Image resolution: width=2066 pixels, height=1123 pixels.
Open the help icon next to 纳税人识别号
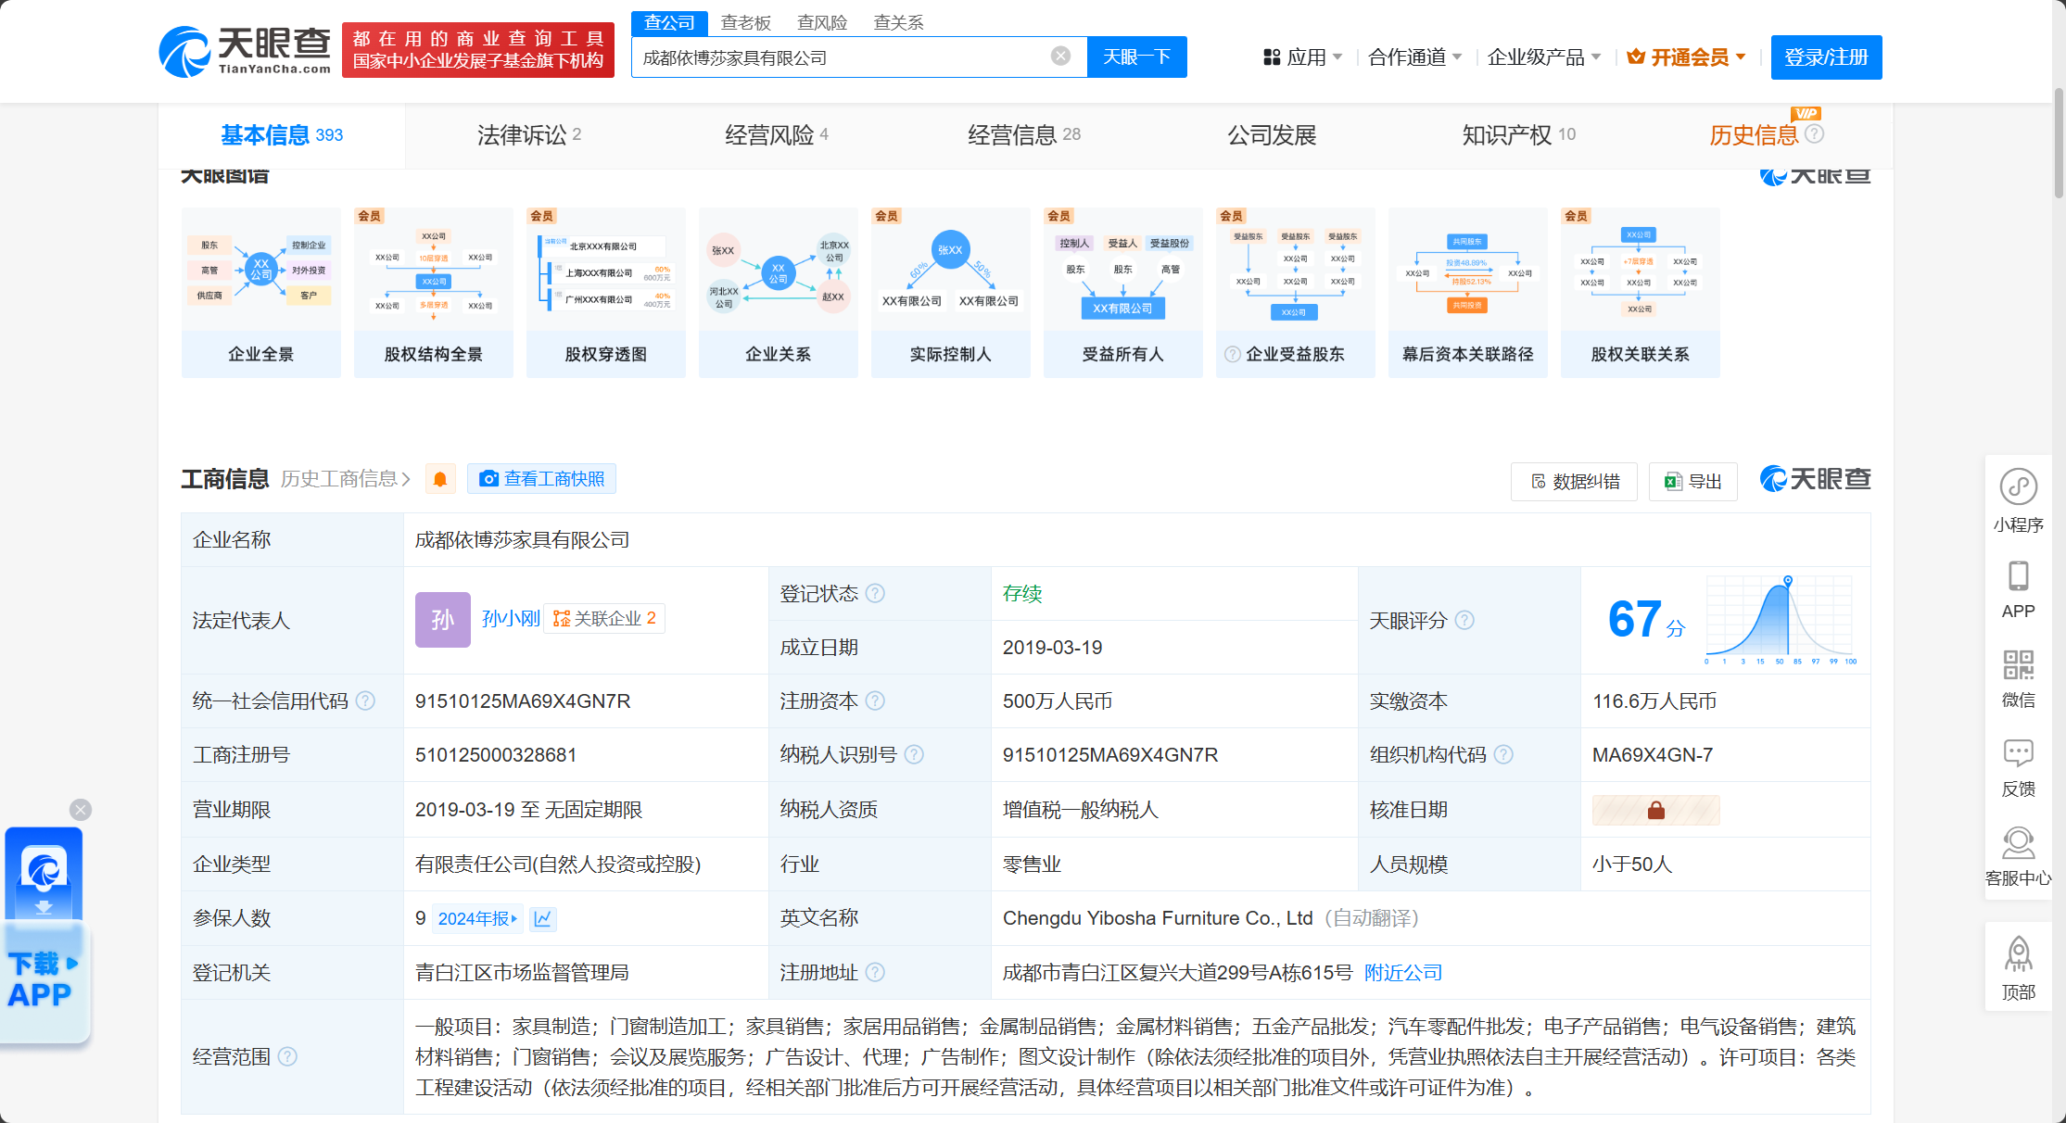pos(914,754)
